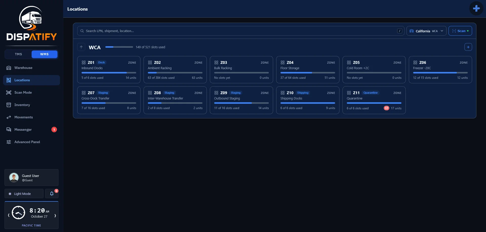Click the Scan Mode barcode icon
Image resolution: width=486 pixels, height=232 pixels.
coord(9,92)
